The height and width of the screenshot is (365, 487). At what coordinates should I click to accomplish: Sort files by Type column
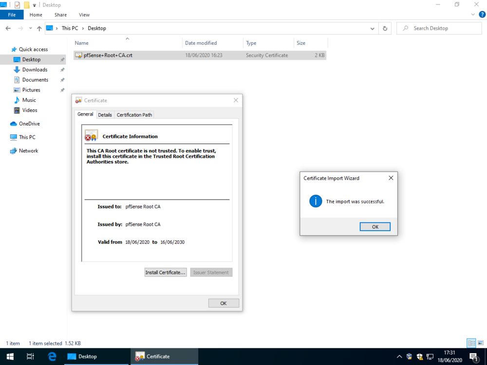click(269, 43)
